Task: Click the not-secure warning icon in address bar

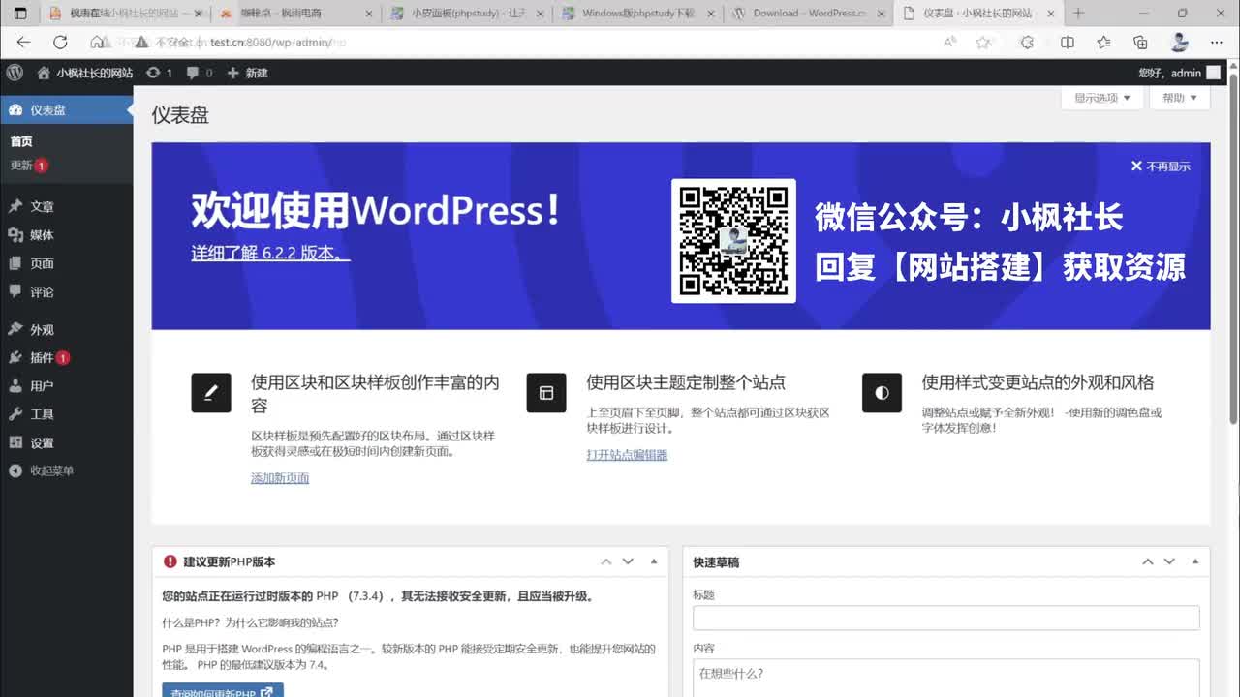Action: coord(141,43)
